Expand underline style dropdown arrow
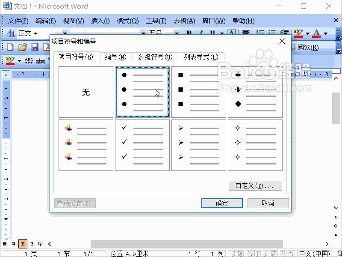The image size is (342, 257). tap(222, 33)
